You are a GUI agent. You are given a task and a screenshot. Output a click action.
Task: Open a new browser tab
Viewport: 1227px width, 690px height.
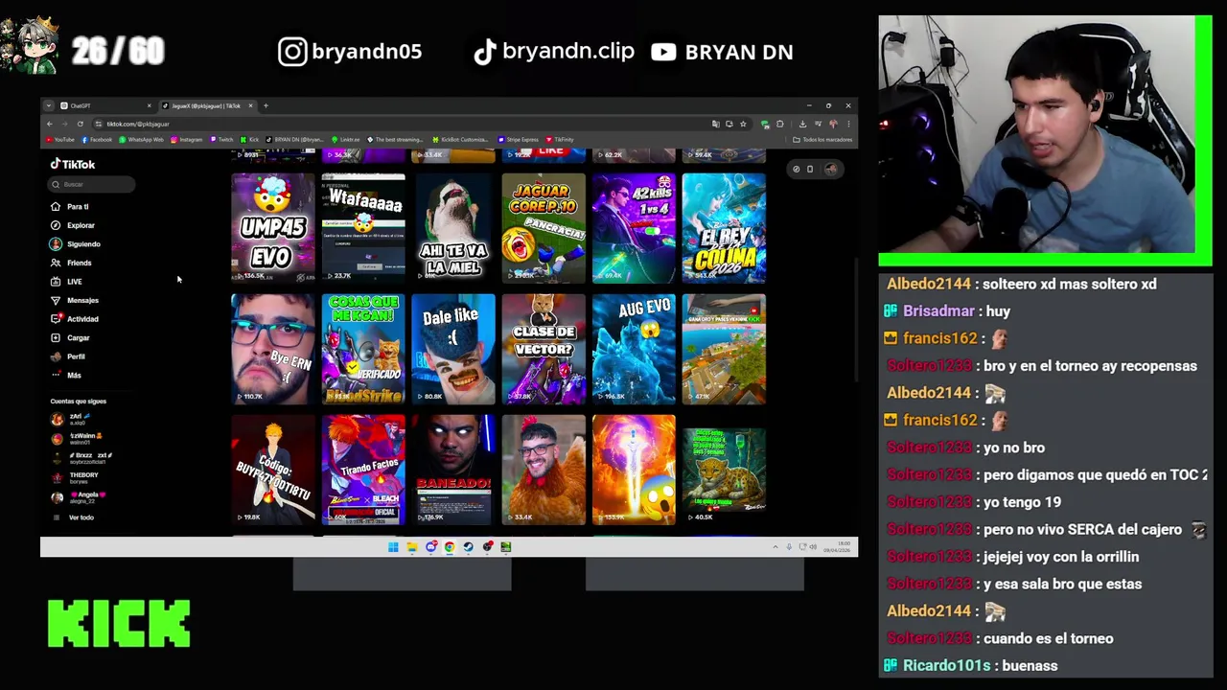coord(266,105)
